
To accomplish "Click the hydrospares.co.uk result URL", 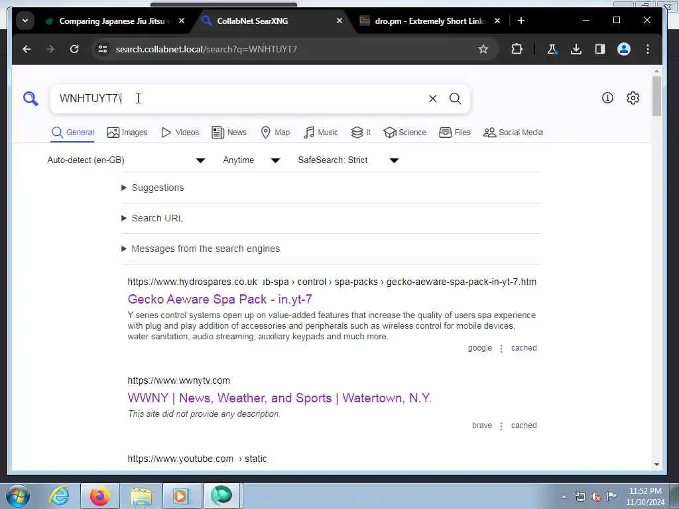I will 332,282.
